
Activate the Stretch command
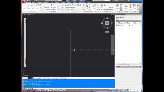pos(47,9)
